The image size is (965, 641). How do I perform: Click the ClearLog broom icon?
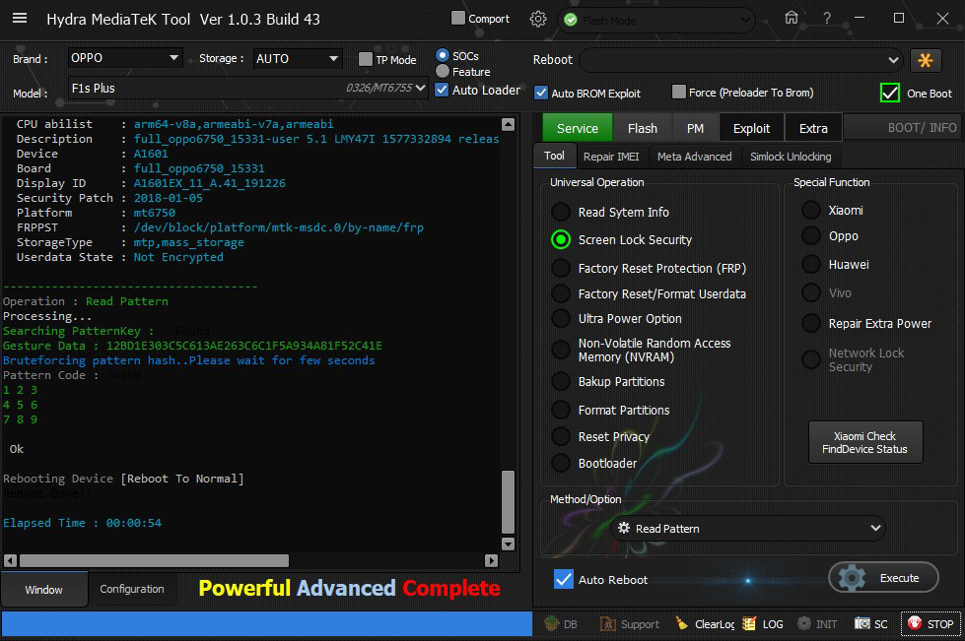pos(682,624)
